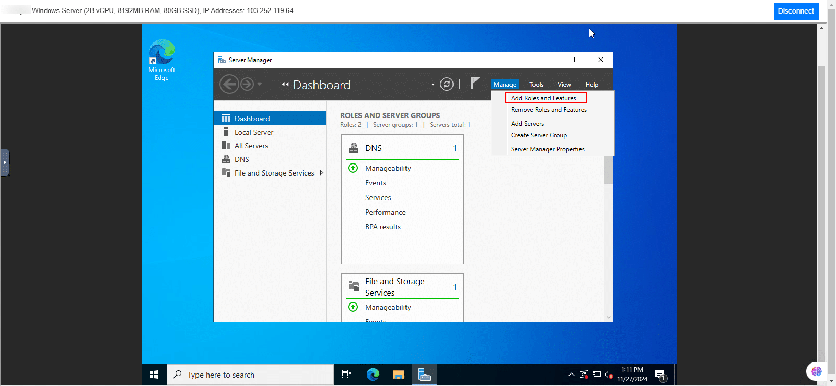Click the dashboard vertical scrollbar thumb
The image size is (836, 386).
click(608, 170)
